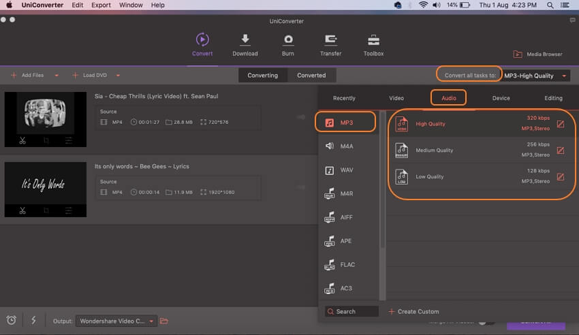The width and height of the screenshot is (579, 335).
Task: Open the volume control in menu bar
Action: 437,5
